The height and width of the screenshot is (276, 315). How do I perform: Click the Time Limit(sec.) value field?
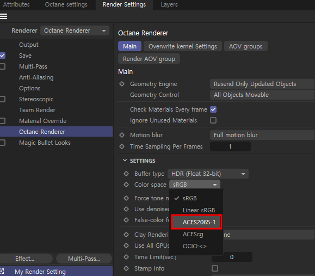pyautogui.click(x=232, y=257)
